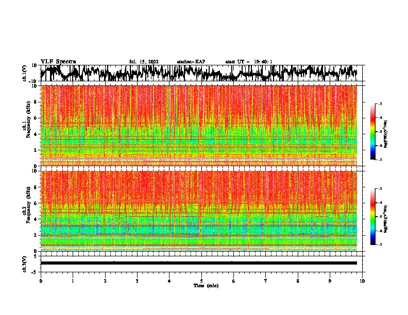Click the "-5" tick on ch.3(V) axis
408x315 pixels.
pos(35,272)
